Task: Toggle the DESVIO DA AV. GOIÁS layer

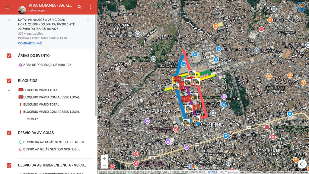Action: [9, 133]
